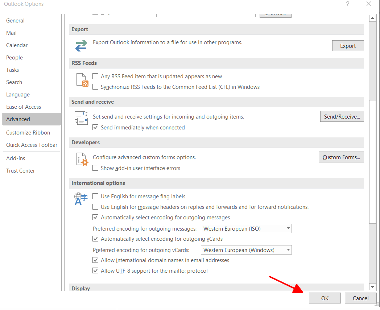Toggle Allow UTF-8 support for mailto protocol

(x=95, y=271)
